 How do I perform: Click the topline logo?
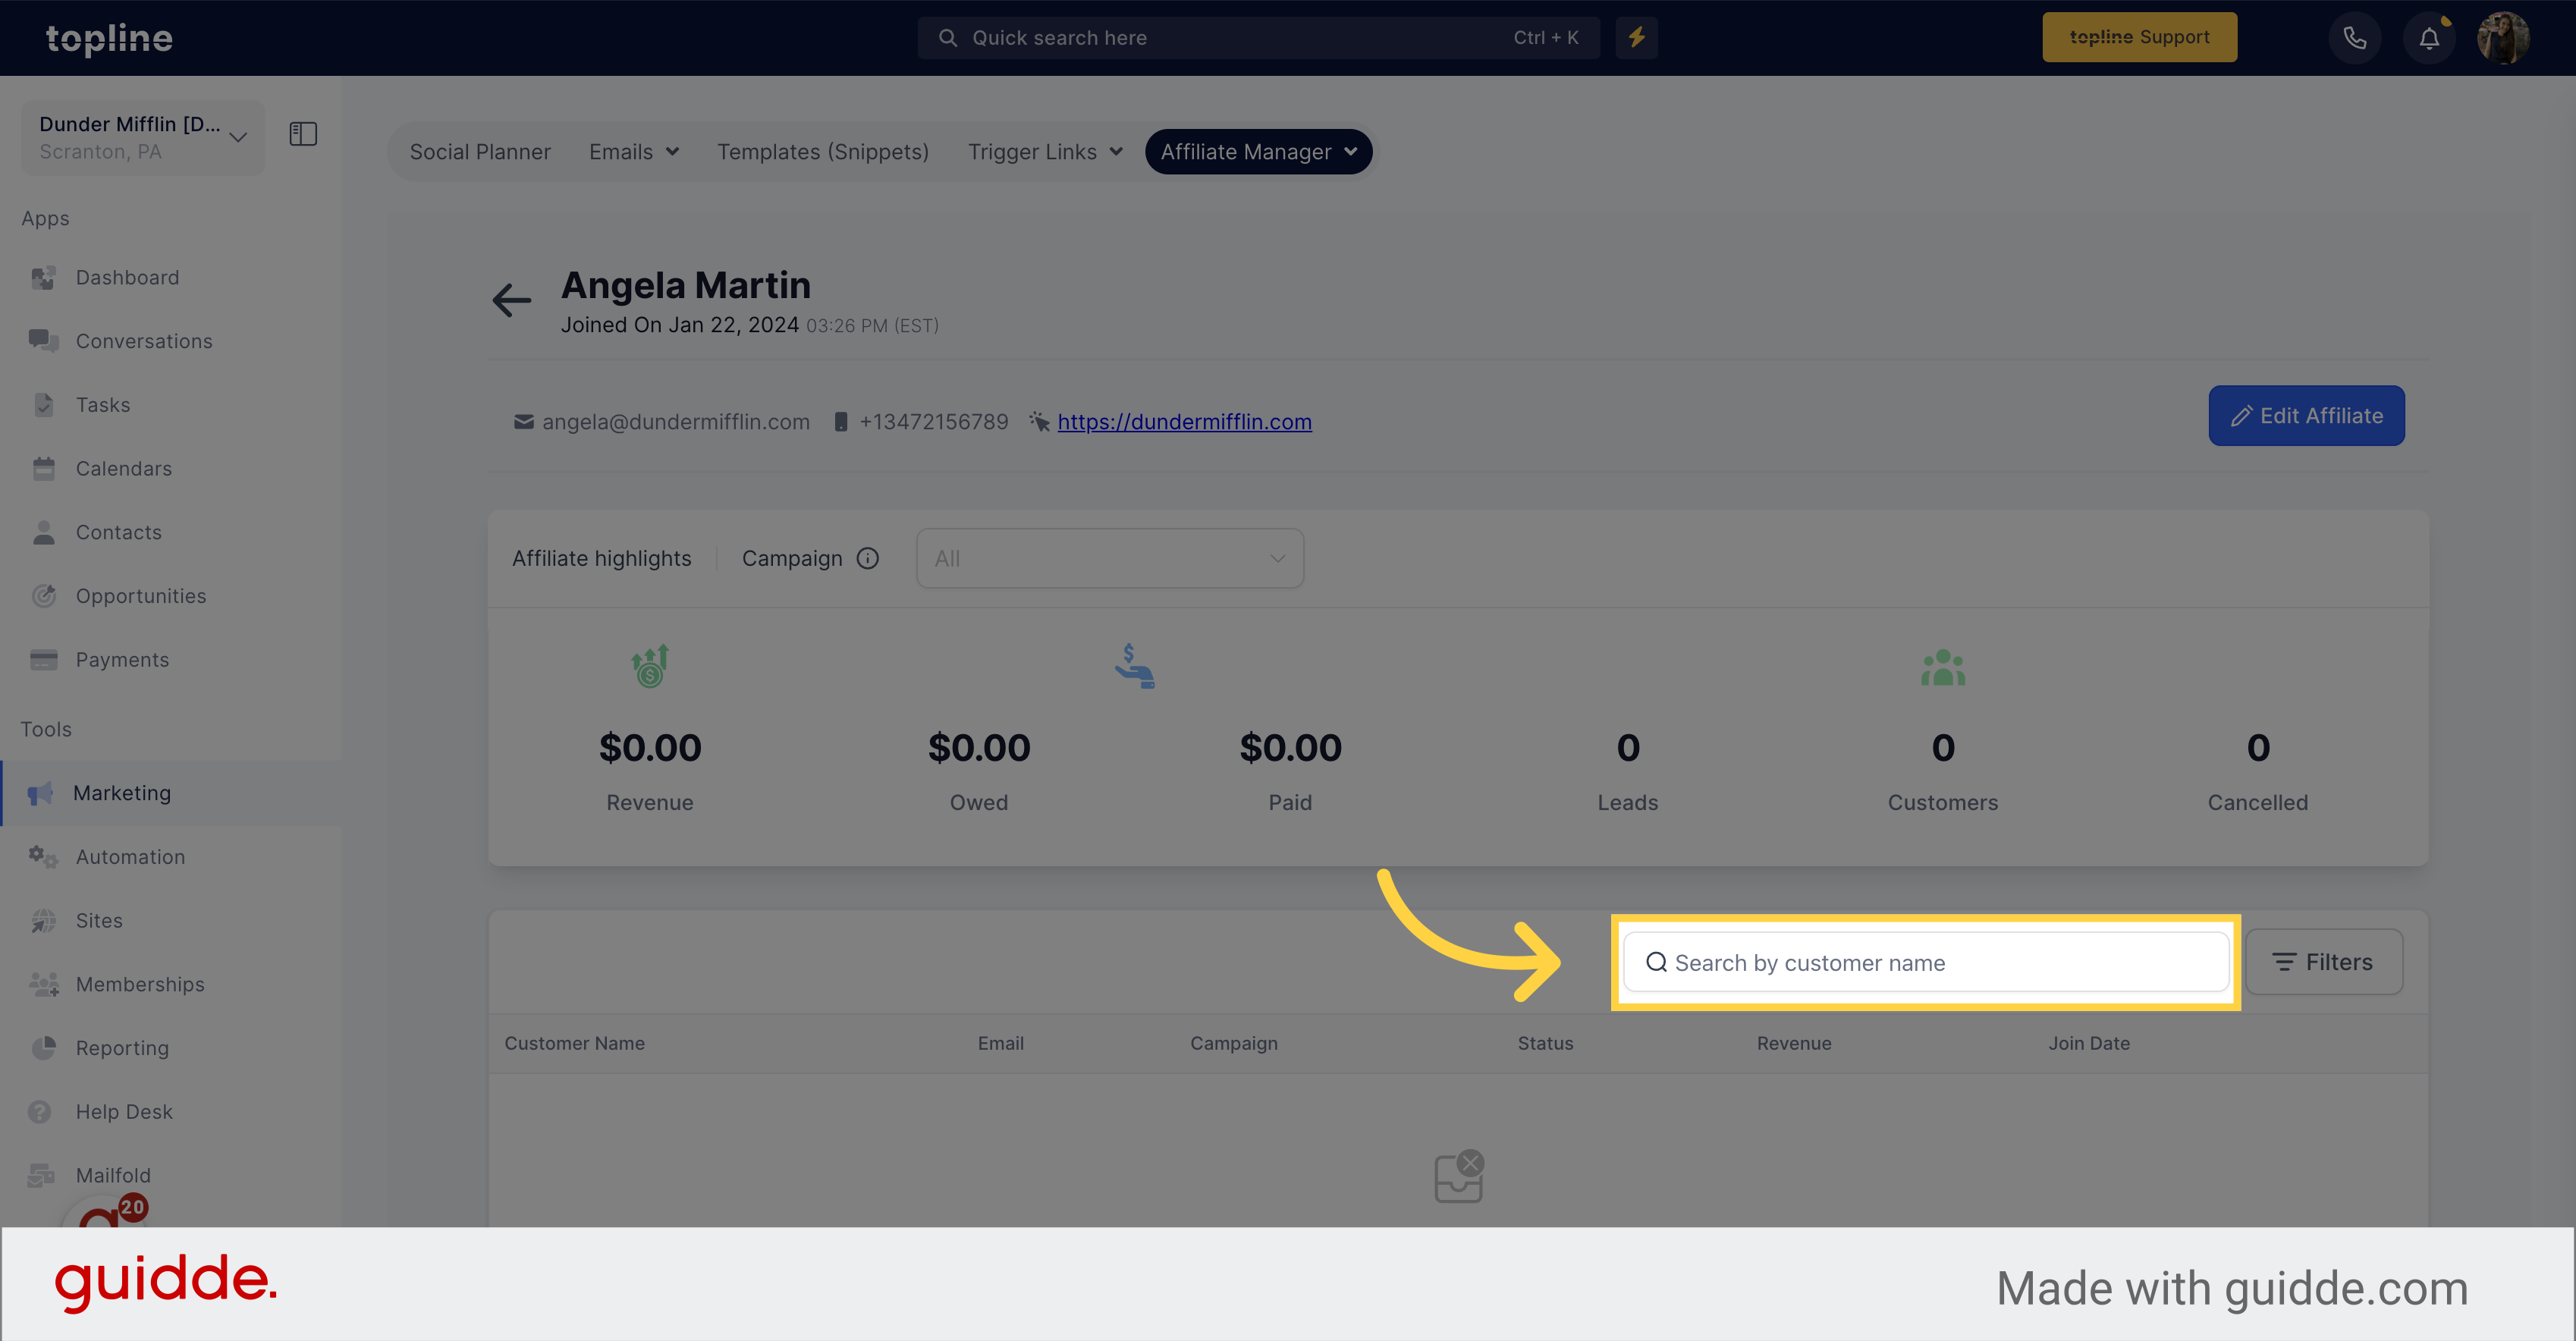(x=109, y=38)
